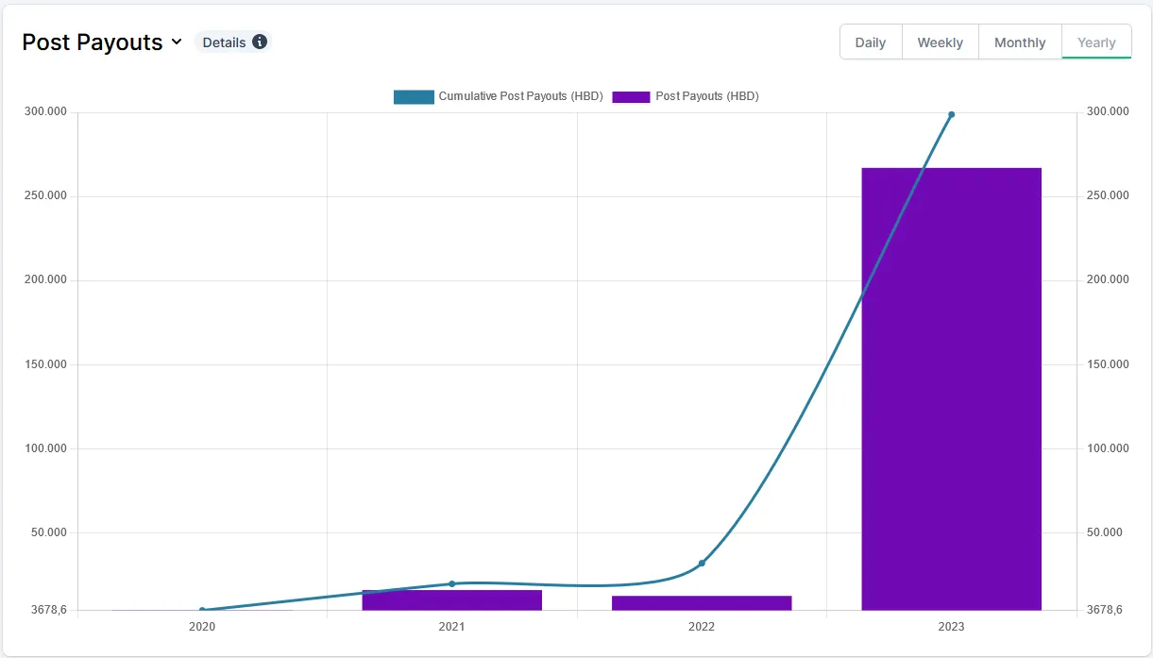The height and width of the screenshot is (658, 1153).
Task: Hide series via Cumulative Post Payouts (HBD) label
Action: [x=520, y=96]
